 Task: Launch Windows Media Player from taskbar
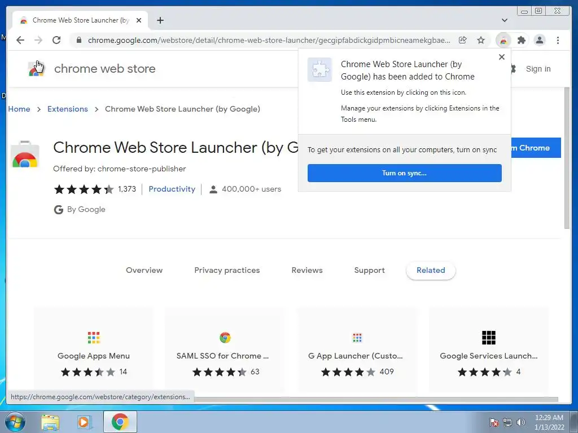point(84,422)
